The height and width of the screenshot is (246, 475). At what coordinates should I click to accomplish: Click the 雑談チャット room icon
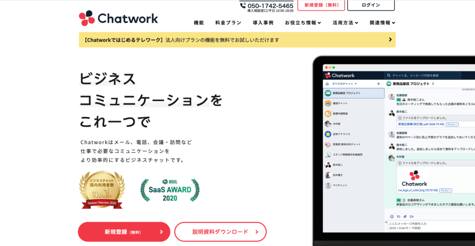coord(328,103)
